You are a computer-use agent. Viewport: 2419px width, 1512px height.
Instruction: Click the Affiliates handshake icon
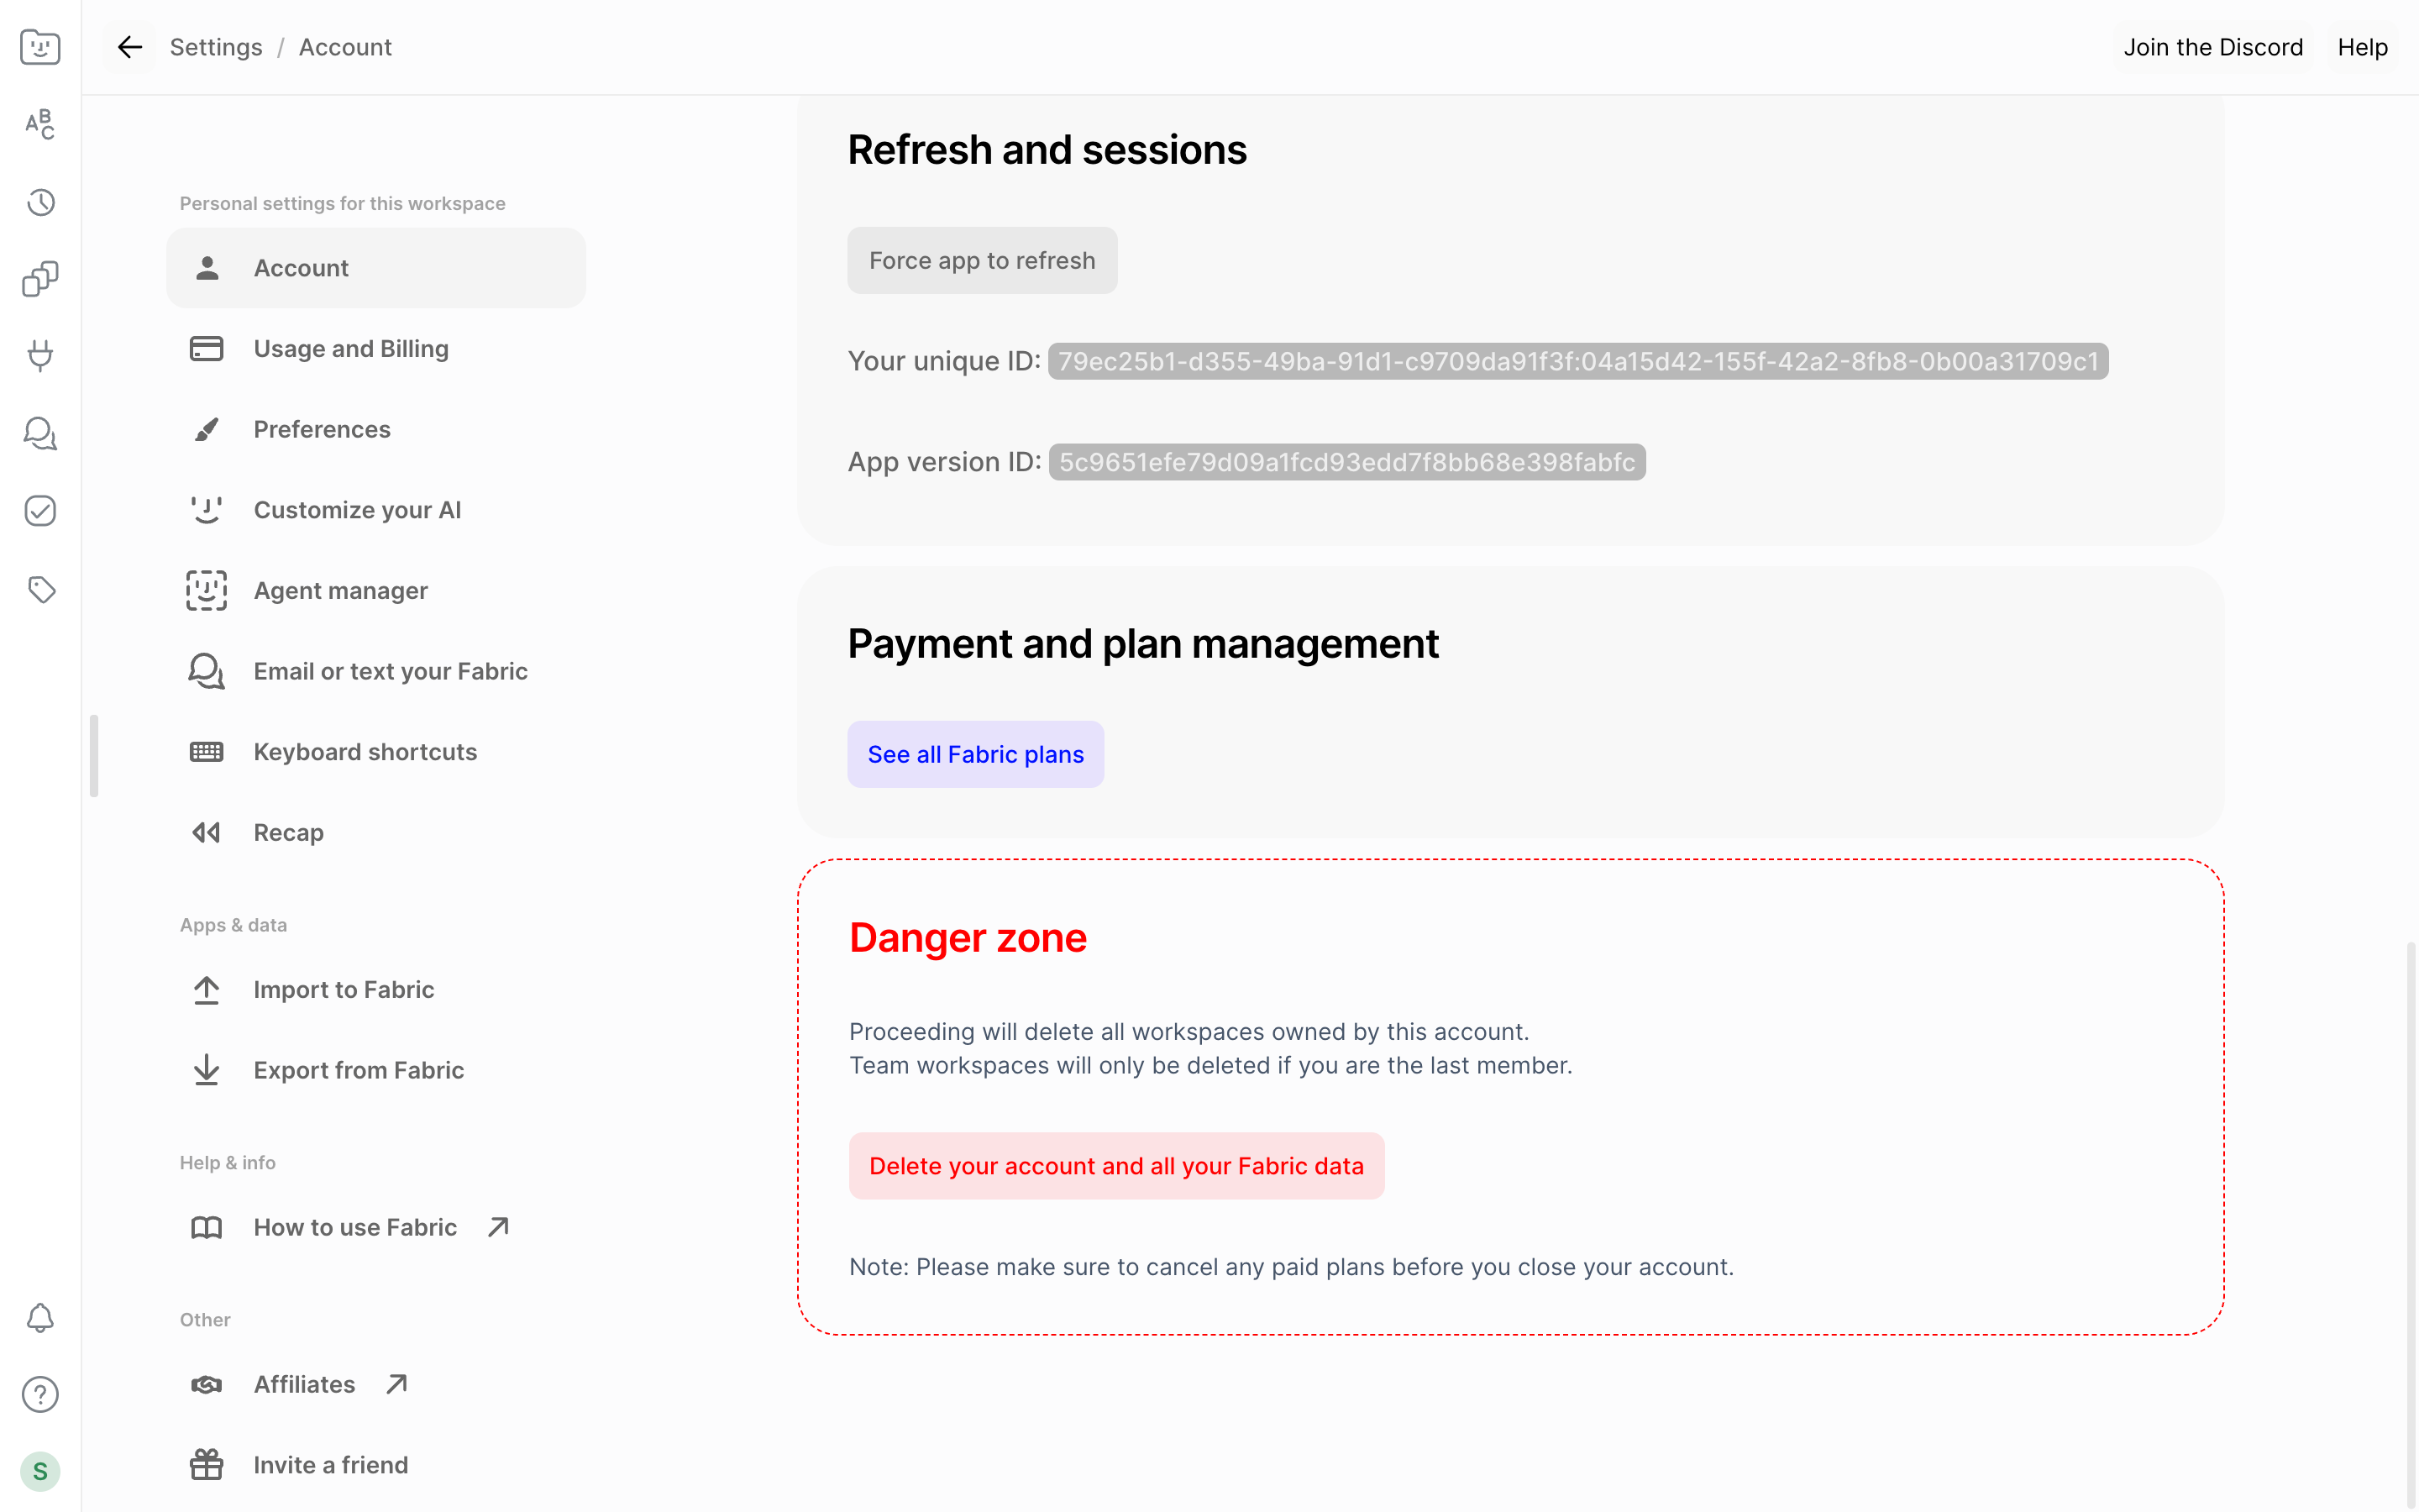click(x=207, y=1384)
